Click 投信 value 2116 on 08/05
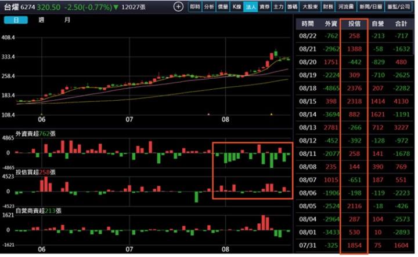Screen dimensions: 418x257 (354, 206)
